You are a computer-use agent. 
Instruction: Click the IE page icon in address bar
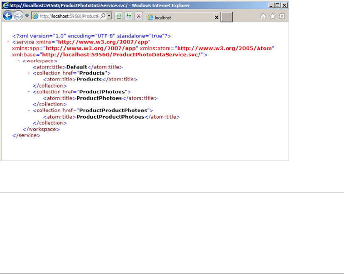point(35,16)
